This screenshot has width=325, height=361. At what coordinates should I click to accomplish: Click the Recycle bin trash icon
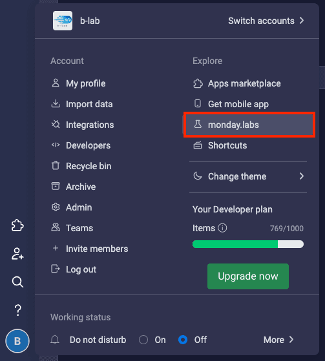tap(56, 165)
